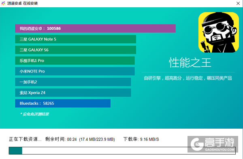Click the 下载率 9.16 MB/S text
243x159 pixels.
141,139
